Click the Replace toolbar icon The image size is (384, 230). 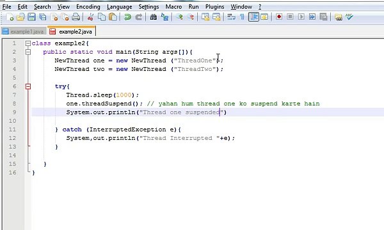coord(164,17)
